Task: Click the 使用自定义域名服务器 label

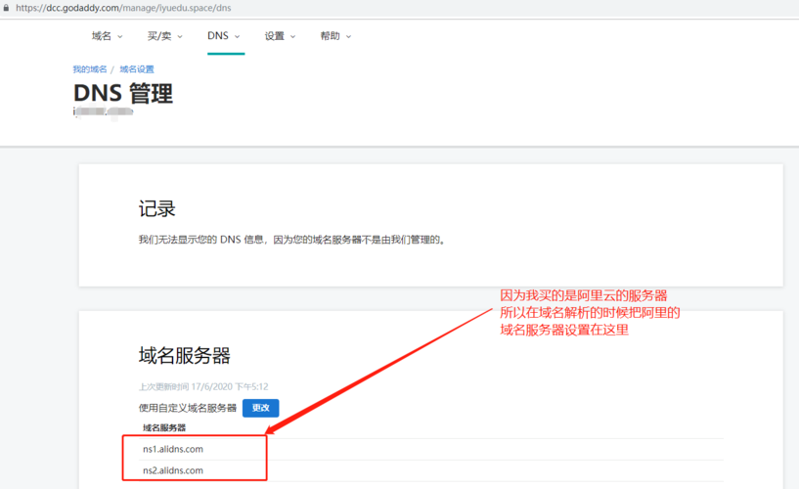Action: 188,408
